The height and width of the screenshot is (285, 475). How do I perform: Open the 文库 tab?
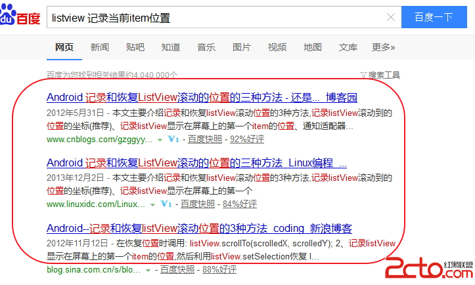(348, 47)
